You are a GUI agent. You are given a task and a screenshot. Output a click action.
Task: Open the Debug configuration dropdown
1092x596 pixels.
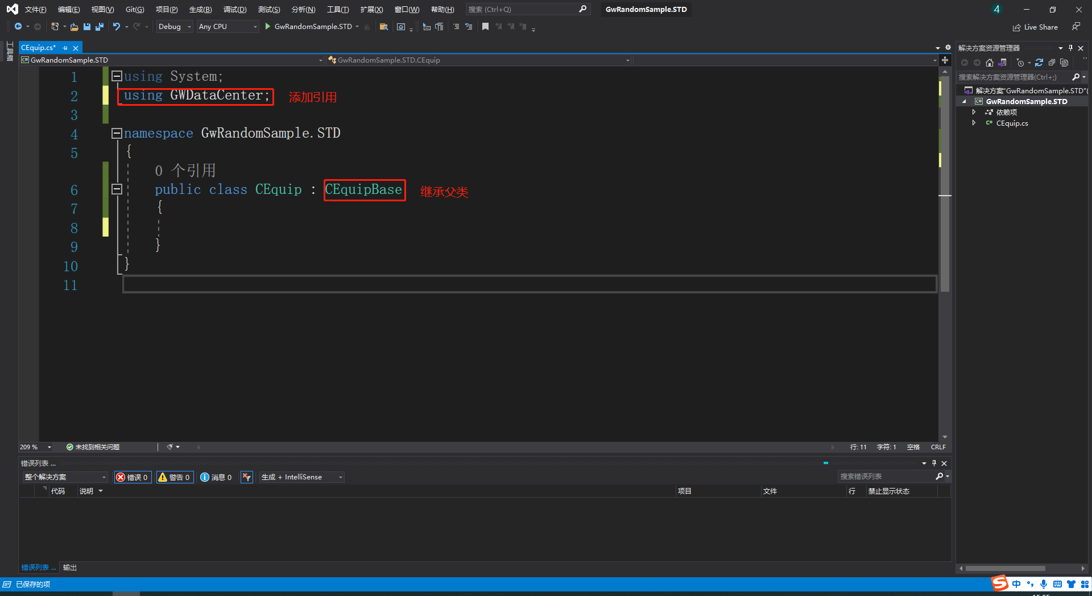point(174,27)
